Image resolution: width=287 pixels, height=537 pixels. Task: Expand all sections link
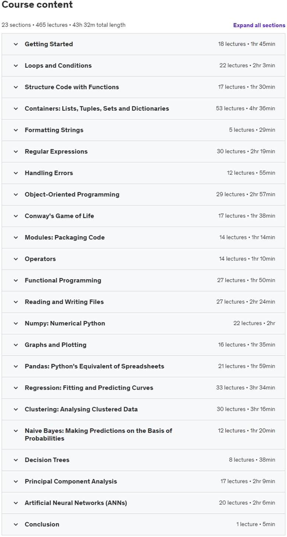click(x=259, y=25)
